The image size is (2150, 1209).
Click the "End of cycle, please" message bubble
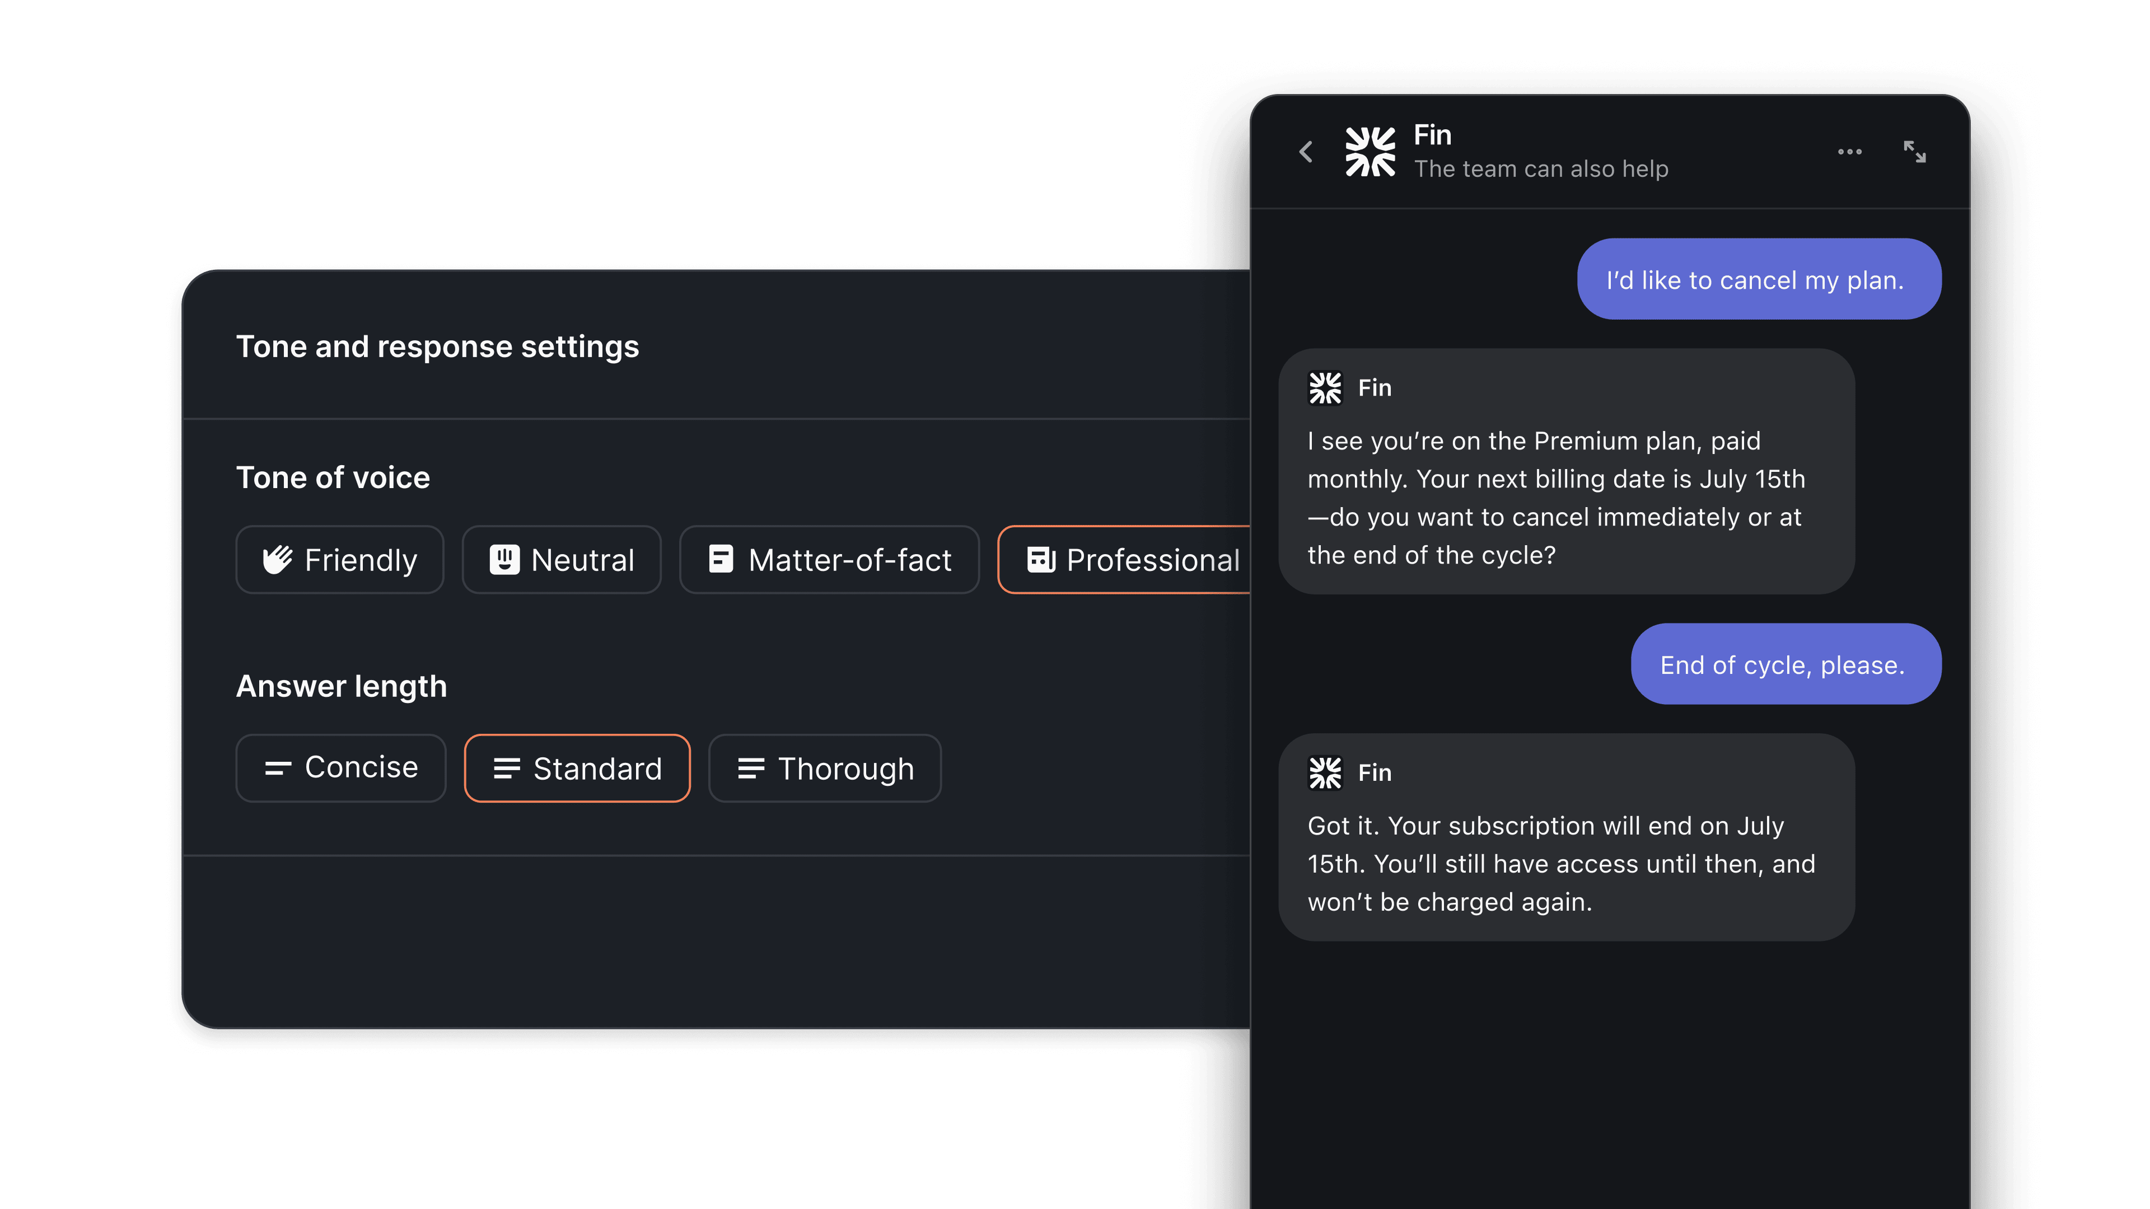1786,664
